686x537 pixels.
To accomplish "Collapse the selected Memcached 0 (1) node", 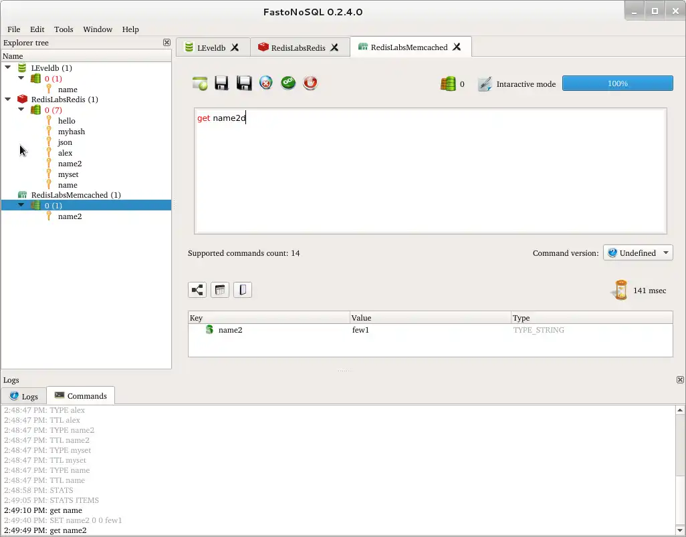I will click(21, 205).
